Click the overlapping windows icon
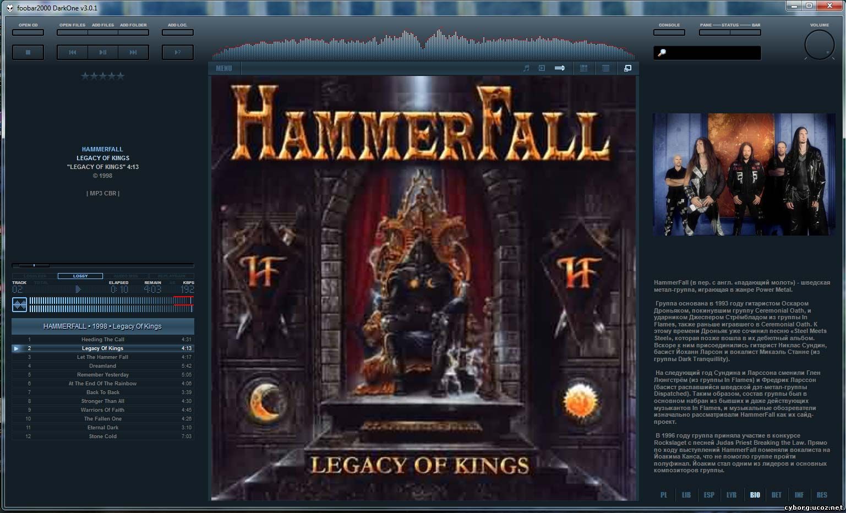Viewport: 846px width, 513px height. 627,68
